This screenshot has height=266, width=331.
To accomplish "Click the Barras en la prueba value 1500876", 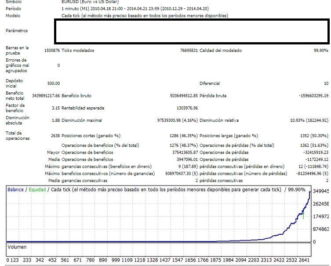I will click(52, 51).
